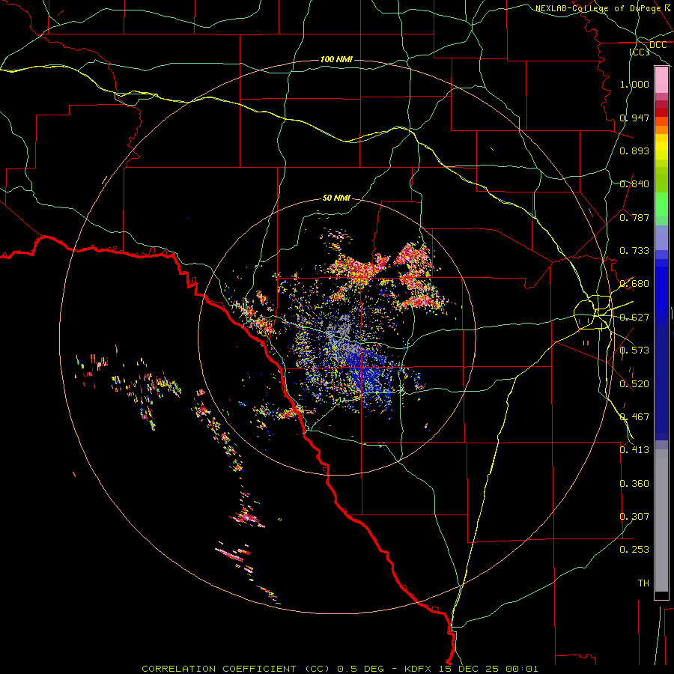Click the 0.360 scale value

(x=634, y=484)
